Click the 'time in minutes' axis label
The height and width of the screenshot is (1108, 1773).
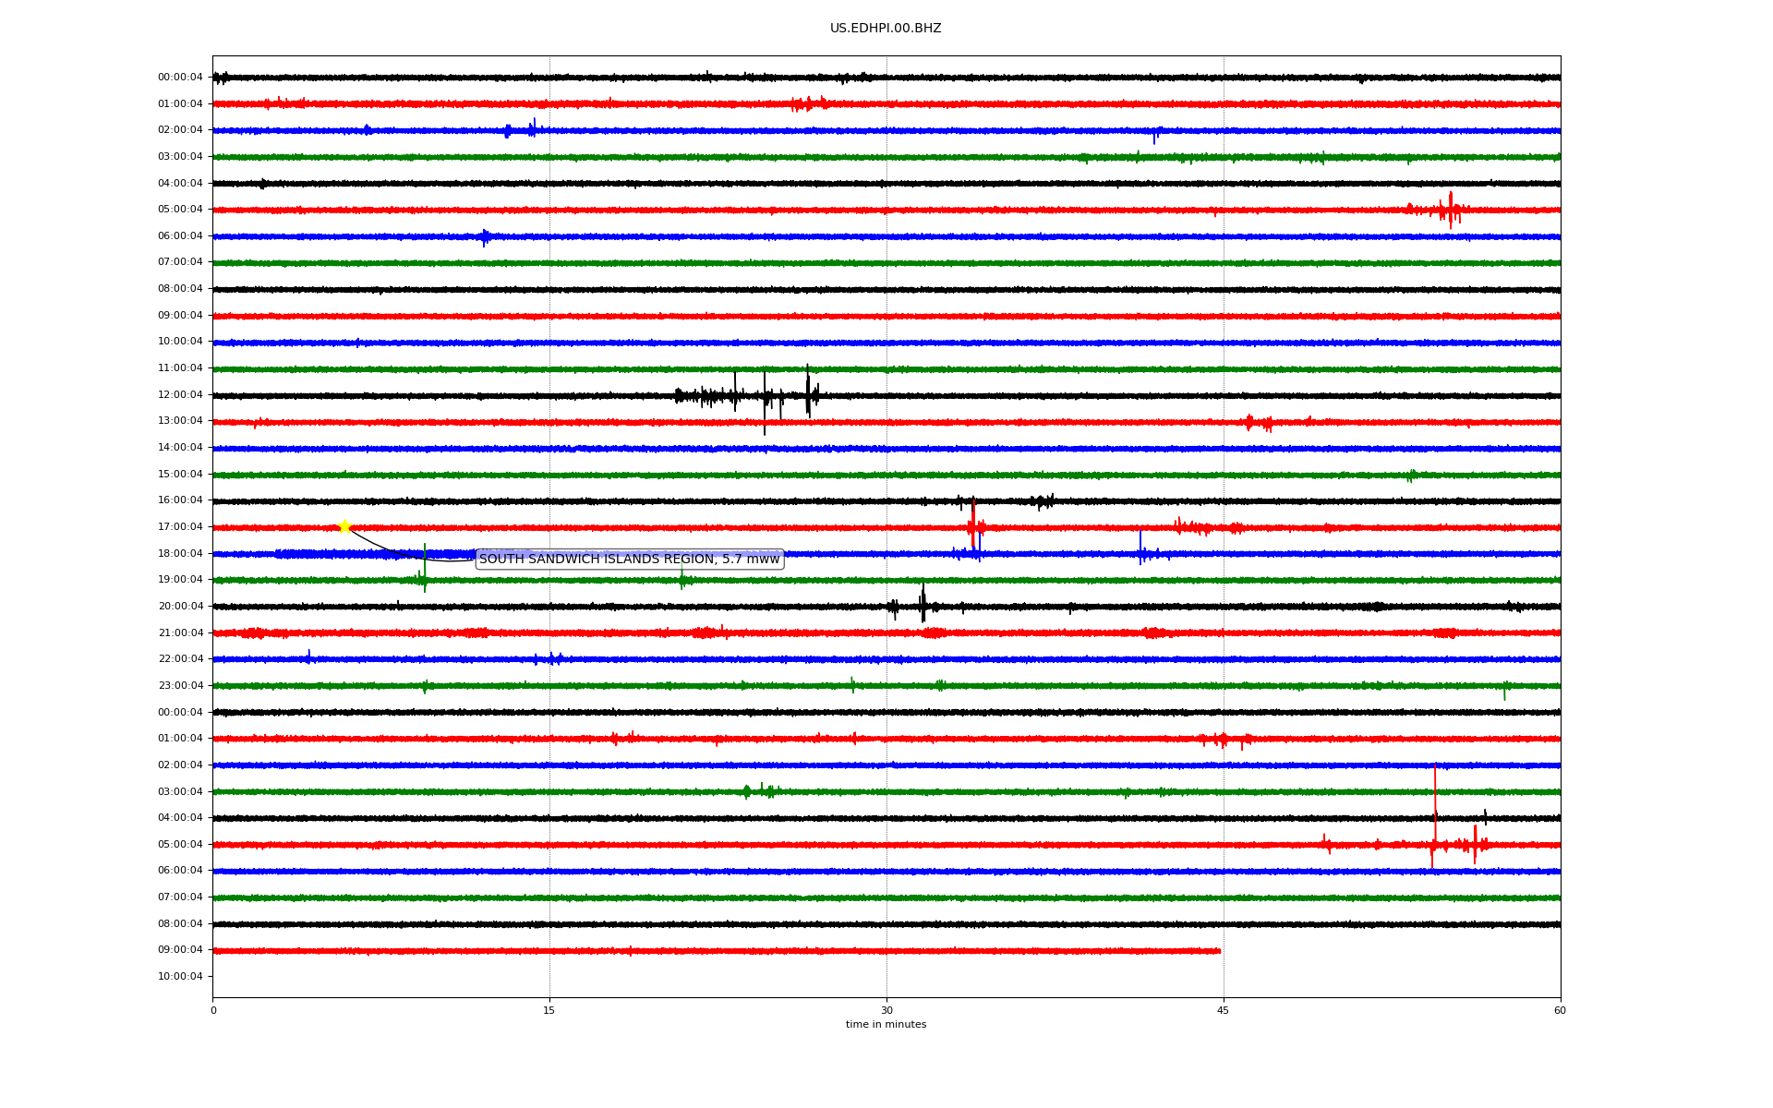click(885, 1025)
